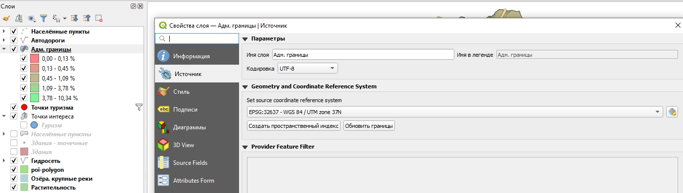The image size is (683, 193).
Task: Click the Создать пространственный индекс button
Action: point(293,126)
